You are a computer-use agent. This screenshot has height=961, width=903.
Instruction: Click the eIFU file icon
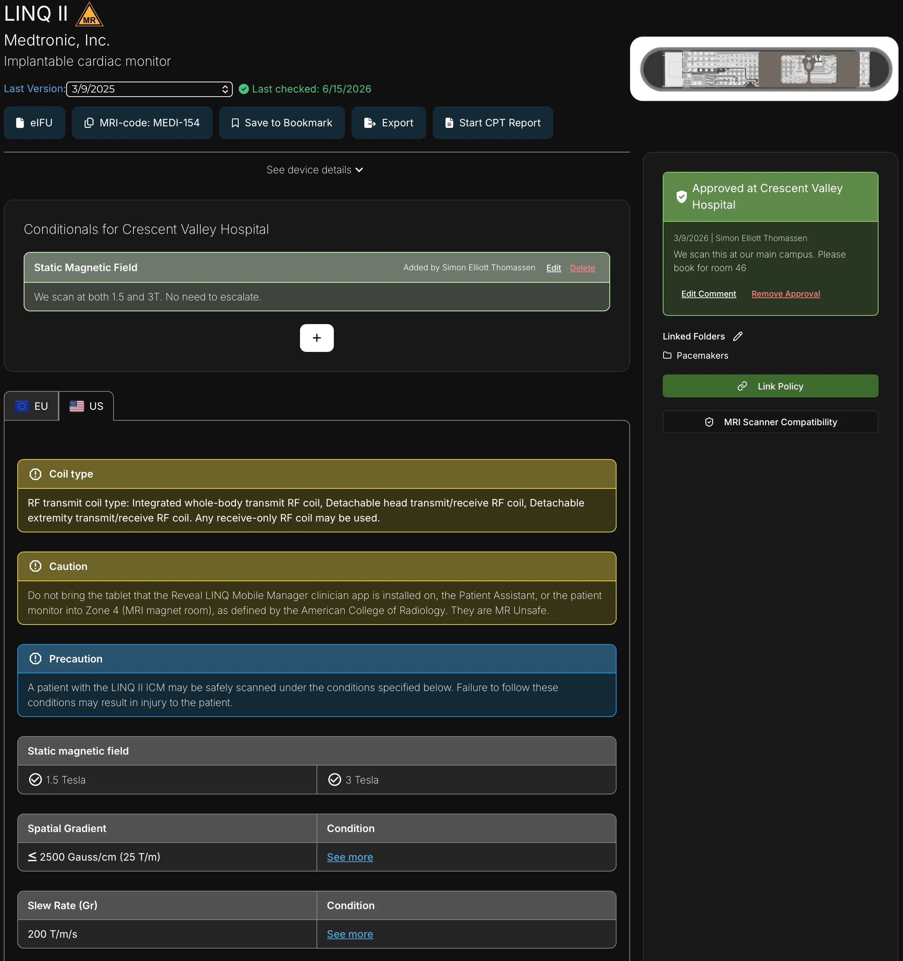pyautogui.click(x=20, y=123)
